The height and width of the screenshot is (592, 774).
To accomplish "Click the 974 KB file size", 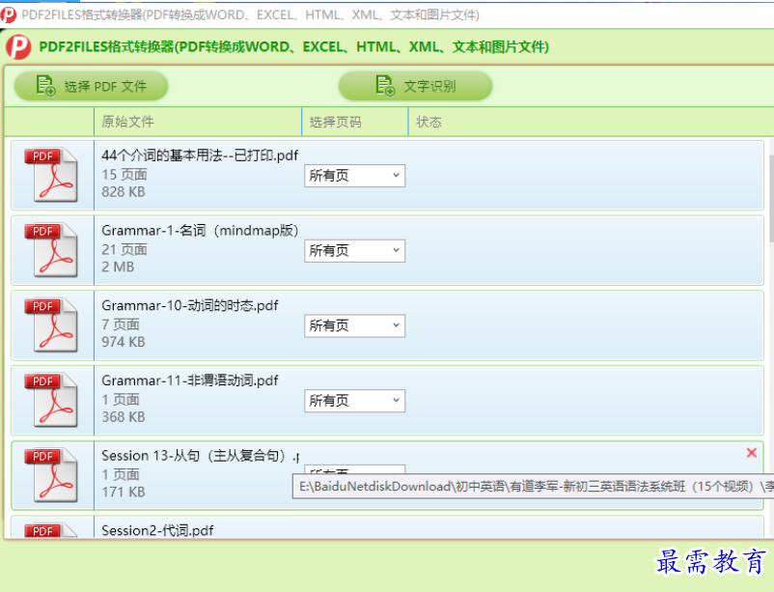I will [x=124, y=342].
